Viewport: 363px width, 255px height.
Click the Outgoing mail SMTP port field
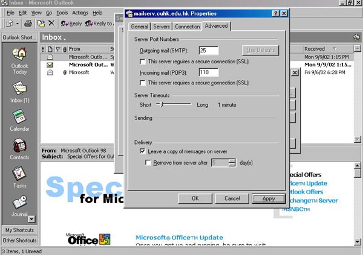click(x=208, y=50)
